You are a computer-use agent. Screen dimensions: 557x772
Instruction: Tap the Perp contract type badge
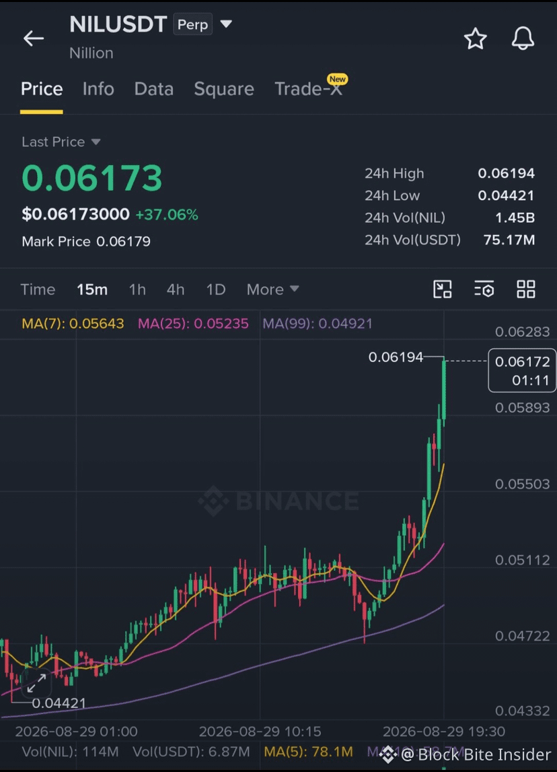click(x=192, y=24)
